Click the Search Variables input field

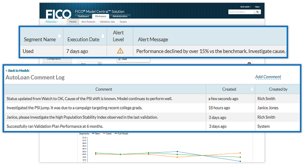click(x=241, y=12)
